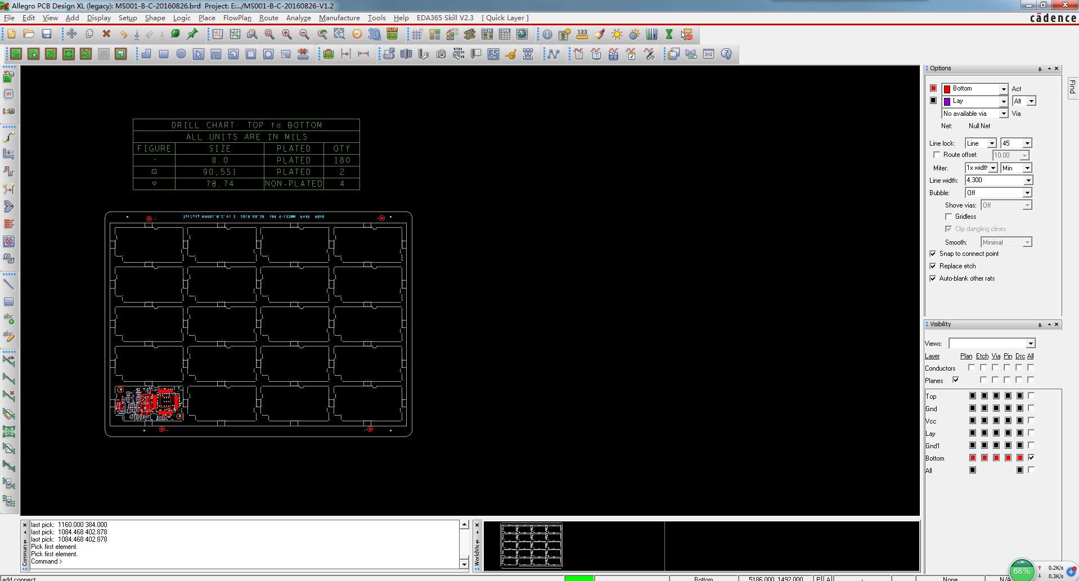The image size is (1079, 581).
Task: Open the Manufacture menu
Action: pyautogui.click(x=339, y=18)
